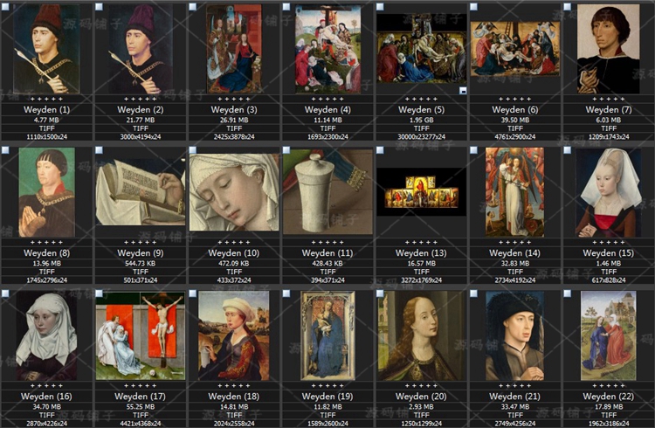Tick the checkbox for Weyden (7)

pos(567,6)
